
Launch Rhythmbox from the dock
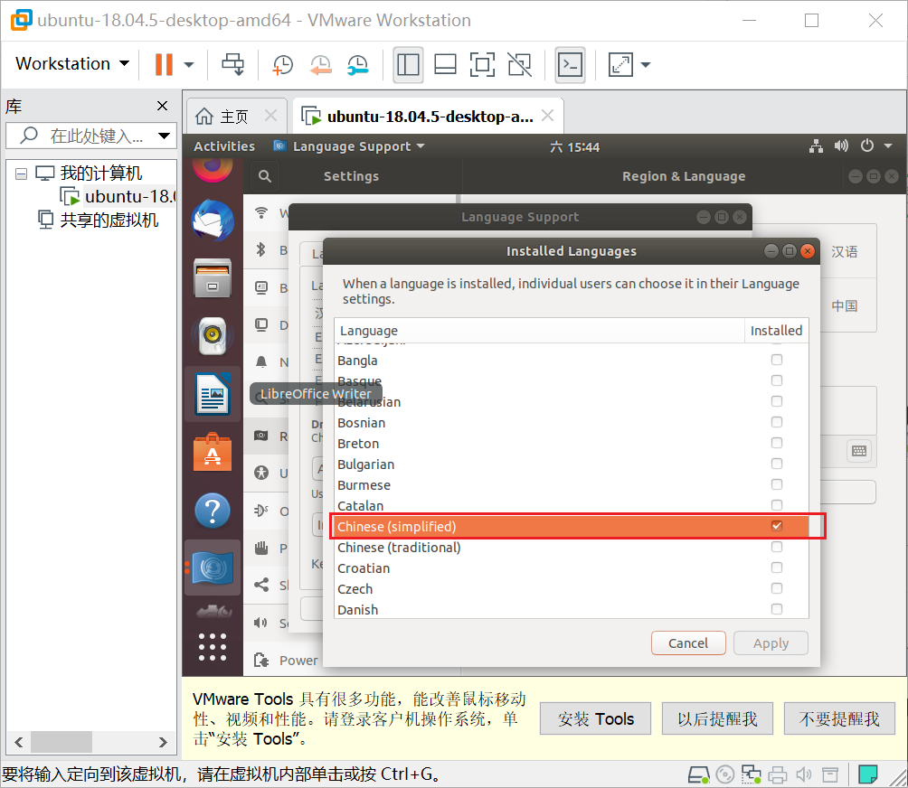point(213,335)
